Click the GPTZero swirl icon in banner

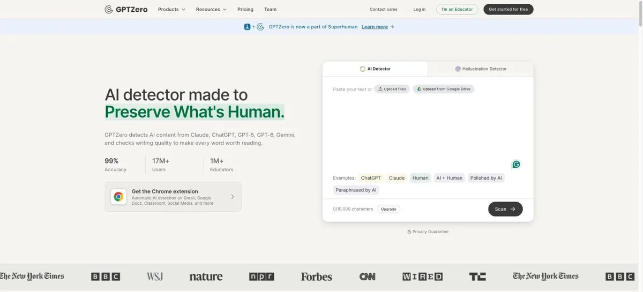tap(260, 27)
